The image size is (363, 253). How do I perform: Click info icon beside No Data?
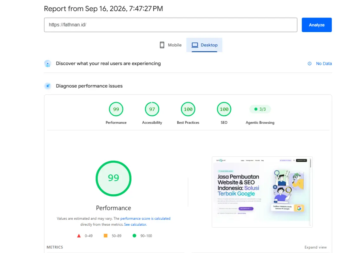[x=309, y=63]
